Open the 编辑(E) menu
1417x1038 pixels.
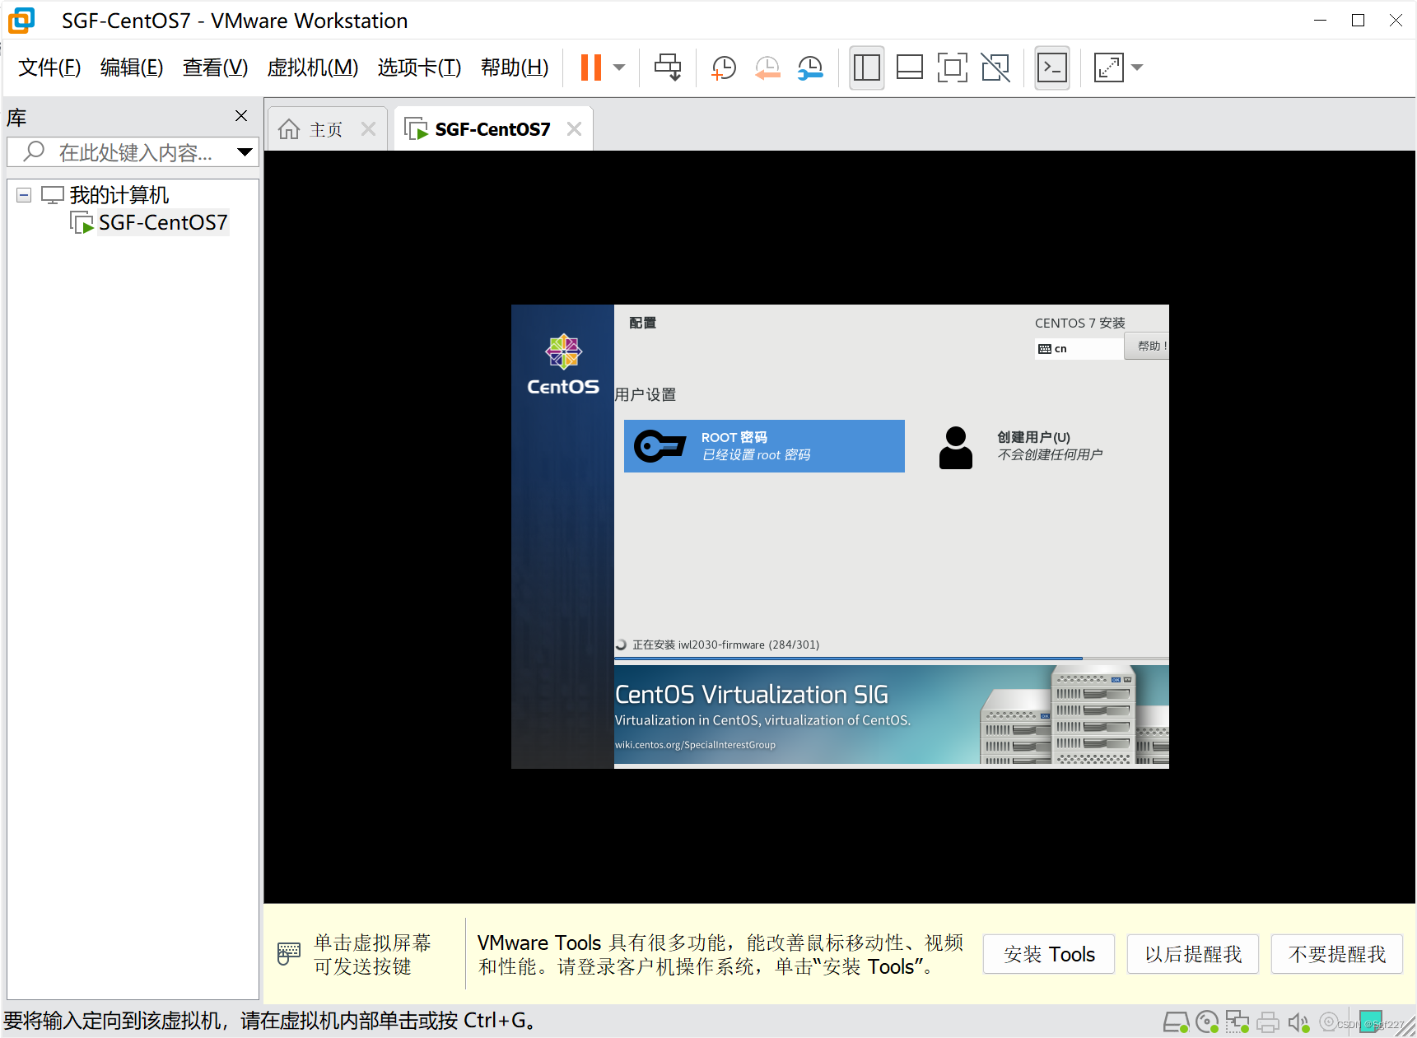pos(132,67)
